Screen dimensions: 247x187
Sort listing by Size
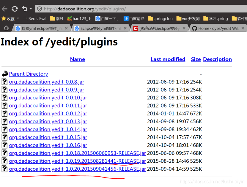click(196, 59)
